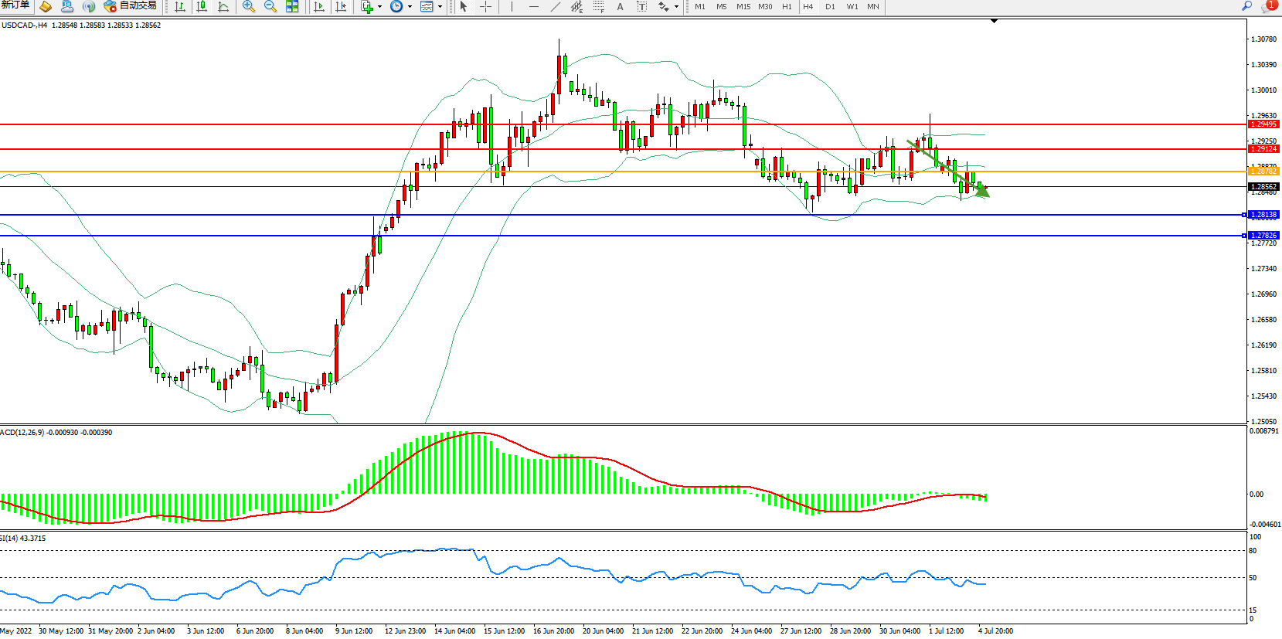Toggle 自动交易 auto trading

(131, 6)
